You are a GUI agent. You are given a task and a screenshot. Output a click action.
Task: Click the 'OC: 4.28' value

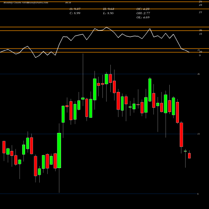(x=143, y=9)
